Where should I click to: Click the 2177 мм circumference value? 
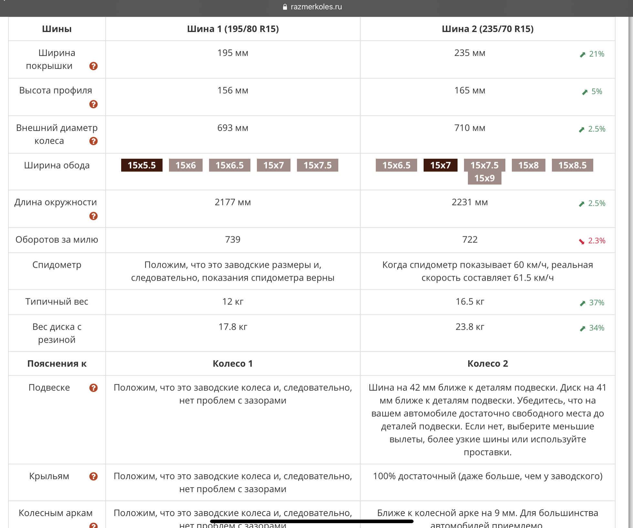[x=233, y=202]
